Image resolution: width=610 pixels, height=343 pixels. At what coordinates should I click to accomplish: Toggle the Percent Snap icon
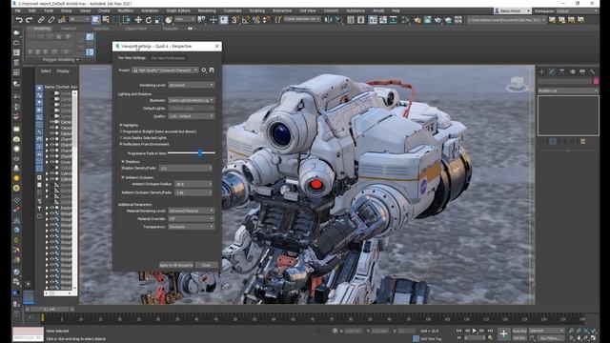click(255, 19)
